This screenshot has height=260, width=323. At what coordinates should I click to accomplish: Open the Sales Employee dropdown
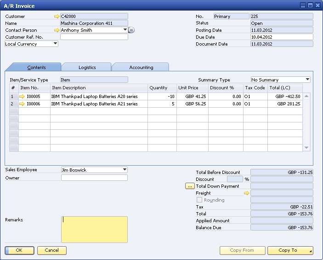click(x=125, y=170)
